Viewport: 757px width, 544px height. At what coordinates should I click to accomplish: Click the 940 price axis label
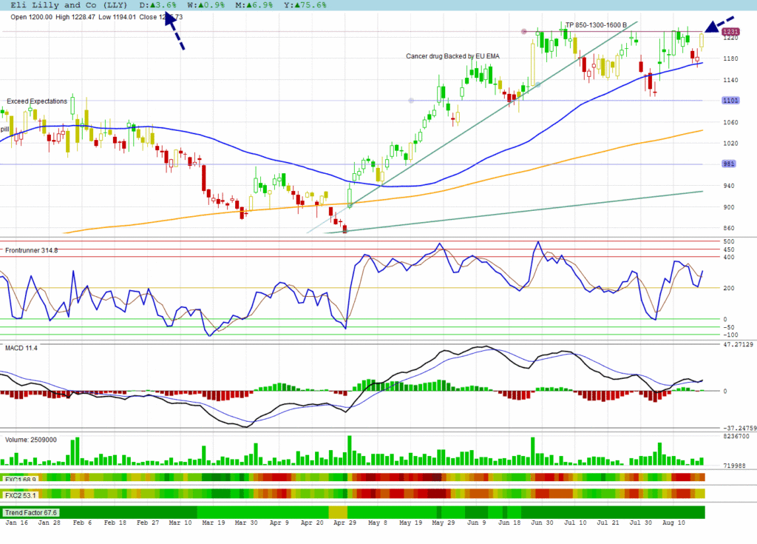[728, 186]
